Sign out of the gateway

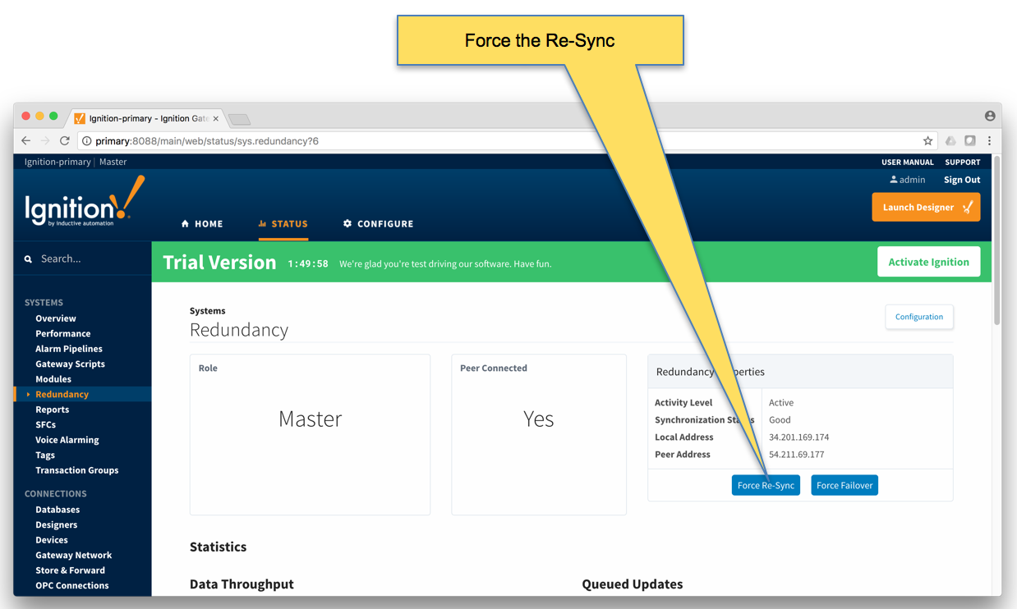pyautogui.click(x=962, y=180)
